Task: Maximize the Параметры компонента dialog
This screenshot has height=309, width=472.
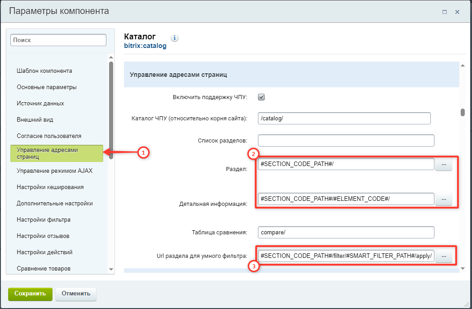Action: tap(444, 12)
